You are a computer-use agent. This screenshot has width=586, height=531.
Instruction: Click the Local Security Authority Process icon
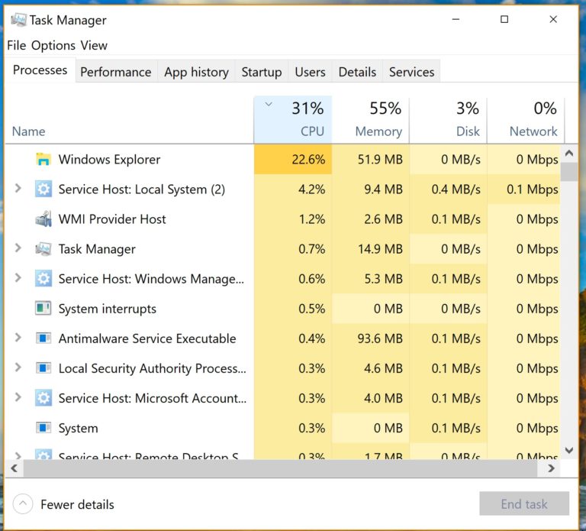click(43, 368)
